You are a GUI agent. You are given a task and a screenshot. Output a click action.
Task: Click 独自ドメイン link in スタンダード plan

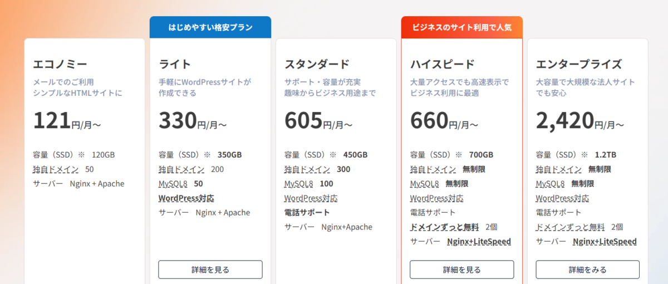(x=307, y=169)
